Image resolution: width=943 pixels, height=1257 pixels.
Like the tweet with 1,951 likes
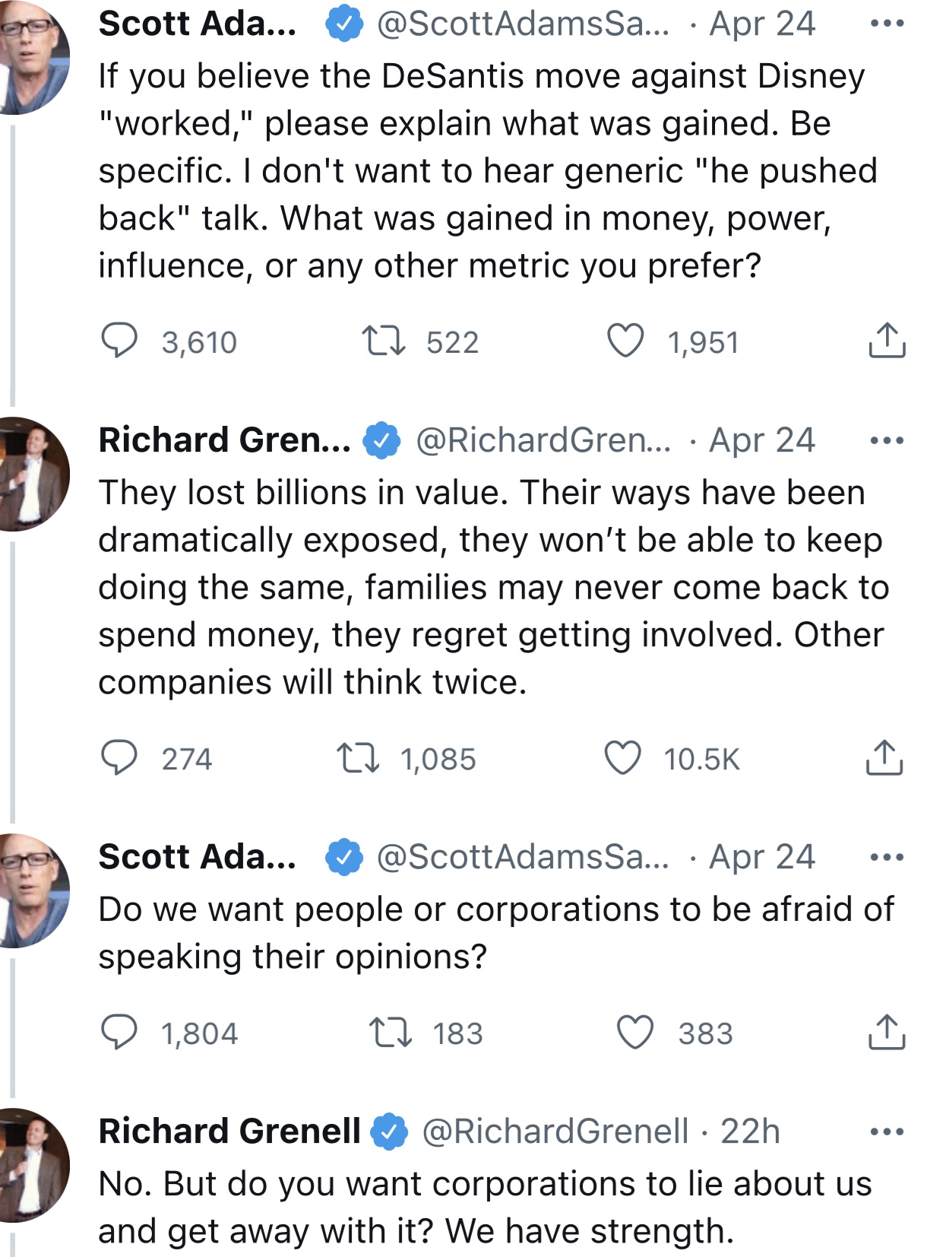tap(625, 341)
